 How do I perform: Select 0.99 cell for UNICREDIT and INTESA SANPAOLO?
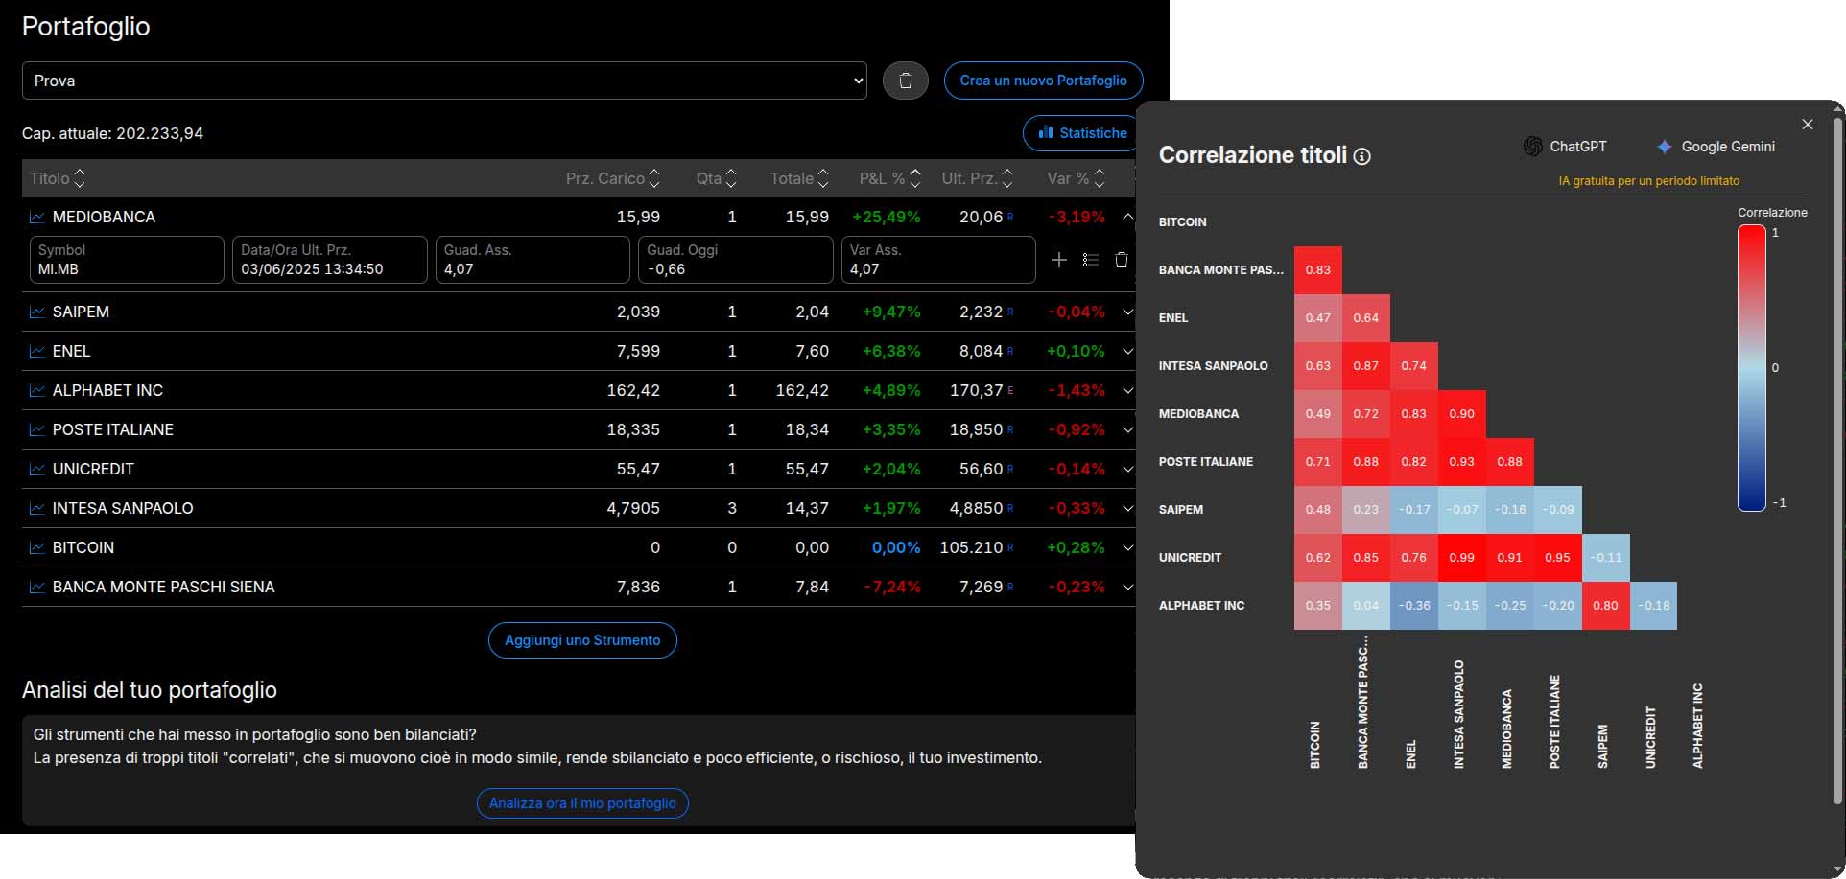point(1462,558)
